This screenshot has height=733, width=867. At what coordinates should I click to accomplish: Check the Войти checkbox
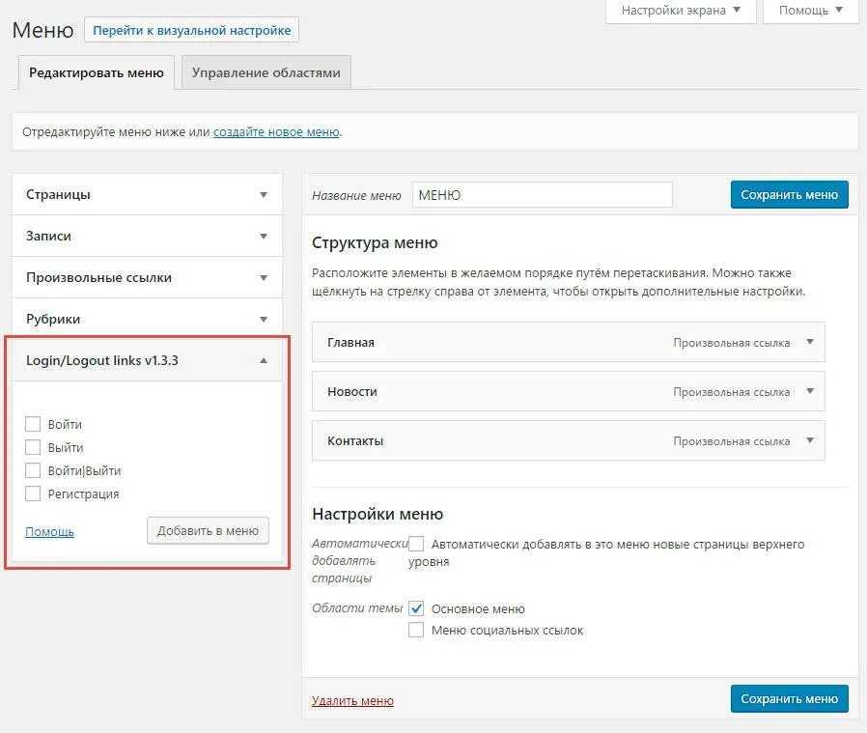click(33, 424)
